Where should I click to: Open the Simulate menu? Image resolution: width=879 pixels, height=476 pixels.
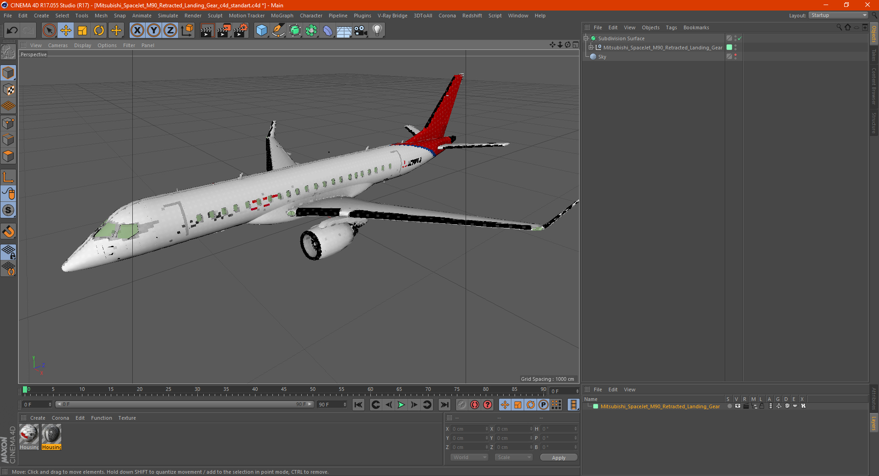(168, 16)
